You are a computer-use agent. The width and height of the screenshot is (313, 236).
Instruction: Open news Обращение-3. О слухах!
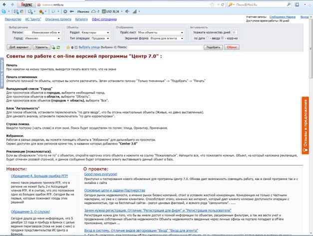tap(30, 211)
